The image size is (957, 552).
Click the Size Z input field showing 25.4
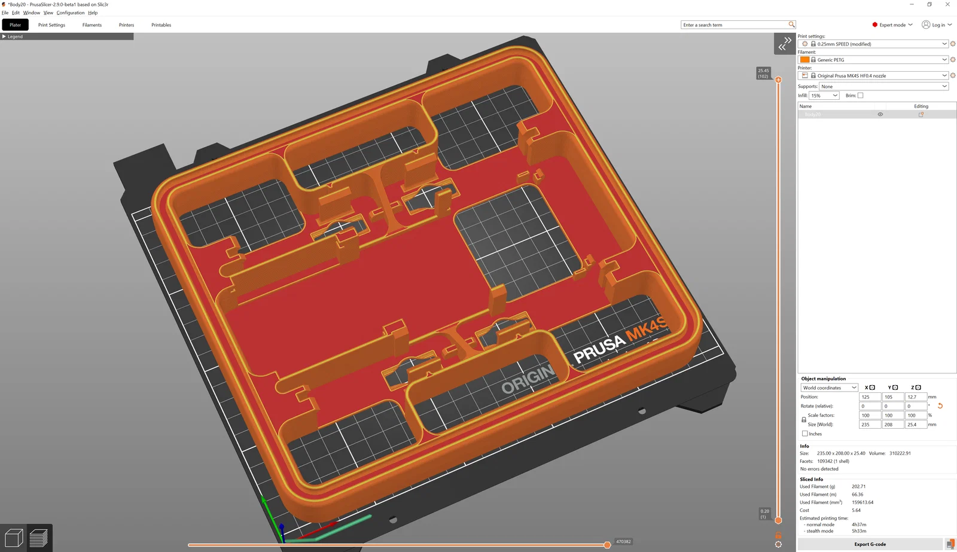tap(916, 425)
